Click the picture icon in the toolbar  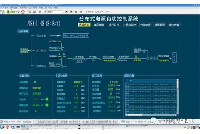(35, 12)
